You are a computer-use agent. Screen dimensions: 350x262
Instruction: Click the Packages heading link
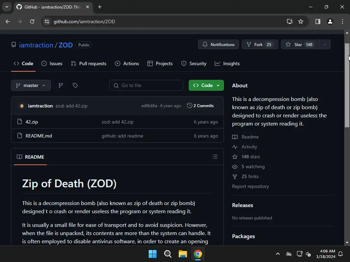tap(243, 236)
